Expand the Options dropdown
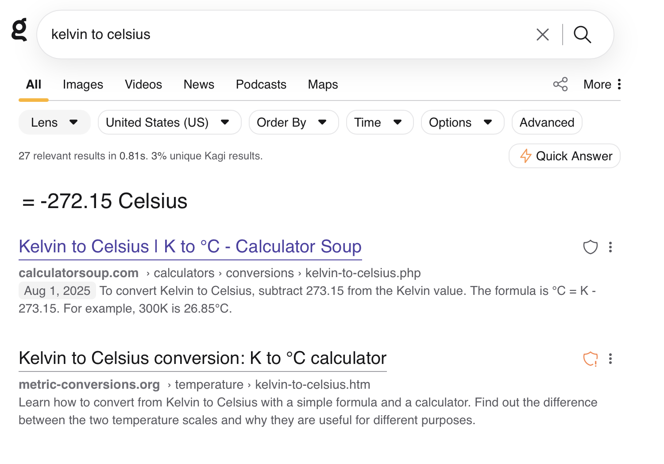The width and height of the screenshot is (664, 464). click(462, 122)
